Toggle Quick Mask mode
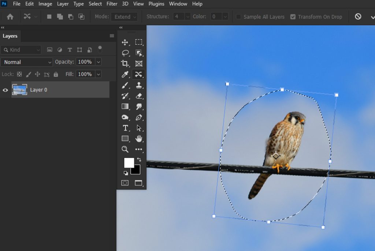375x251 pixels. [x=125, y=183]
